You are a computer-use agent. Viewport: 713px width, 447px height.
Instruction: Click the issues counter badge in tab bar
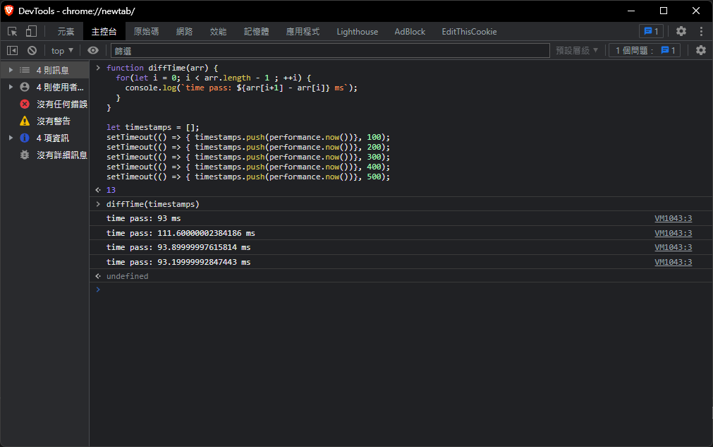[650, 32]
